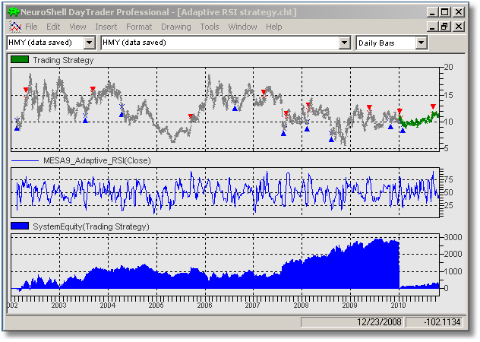Click the green Trading Strategy legend swatch
480x342 pixels.
tap(20, 60)
